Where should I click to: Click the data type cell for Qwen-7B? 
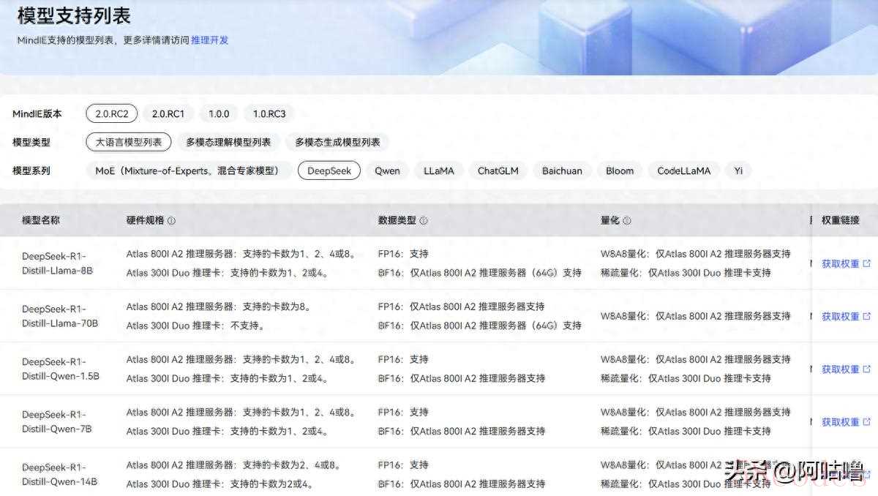[462, 422]
